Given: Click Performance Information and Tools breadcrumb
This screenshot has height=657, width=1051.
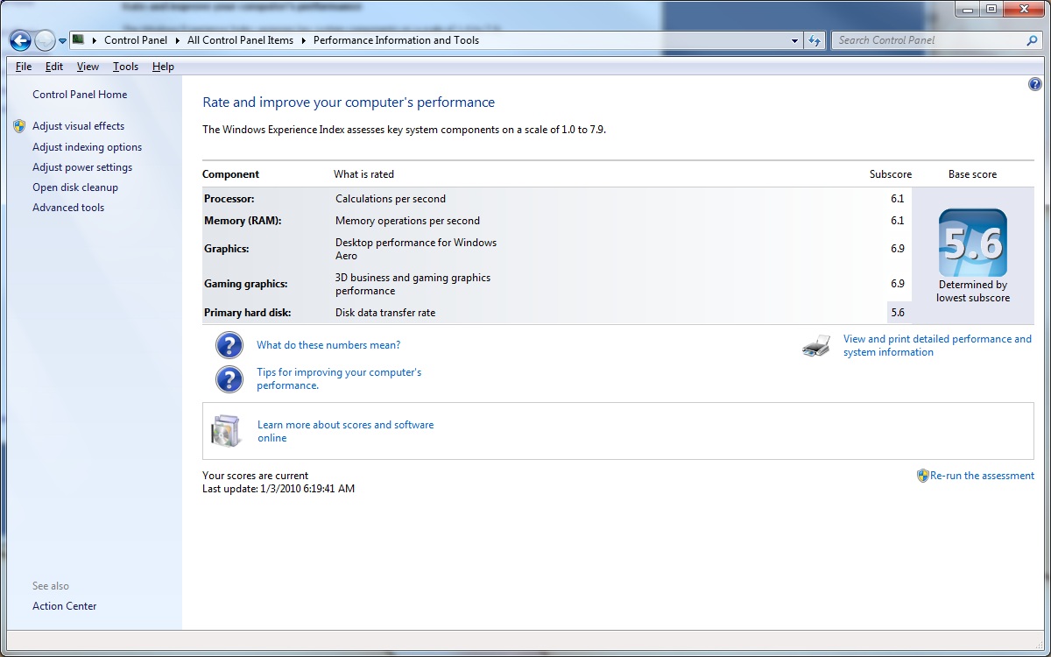Looking at the screenshot, I should (396, 40).
